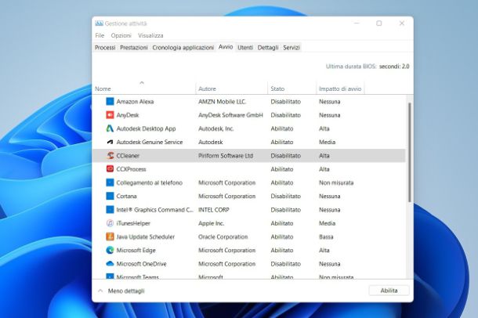Click the AnyDesk red icon

click(110, 115)
